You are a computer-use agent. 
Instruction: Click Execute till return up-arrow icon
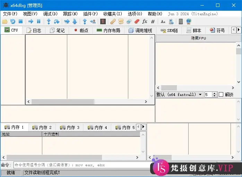(85, 21)
